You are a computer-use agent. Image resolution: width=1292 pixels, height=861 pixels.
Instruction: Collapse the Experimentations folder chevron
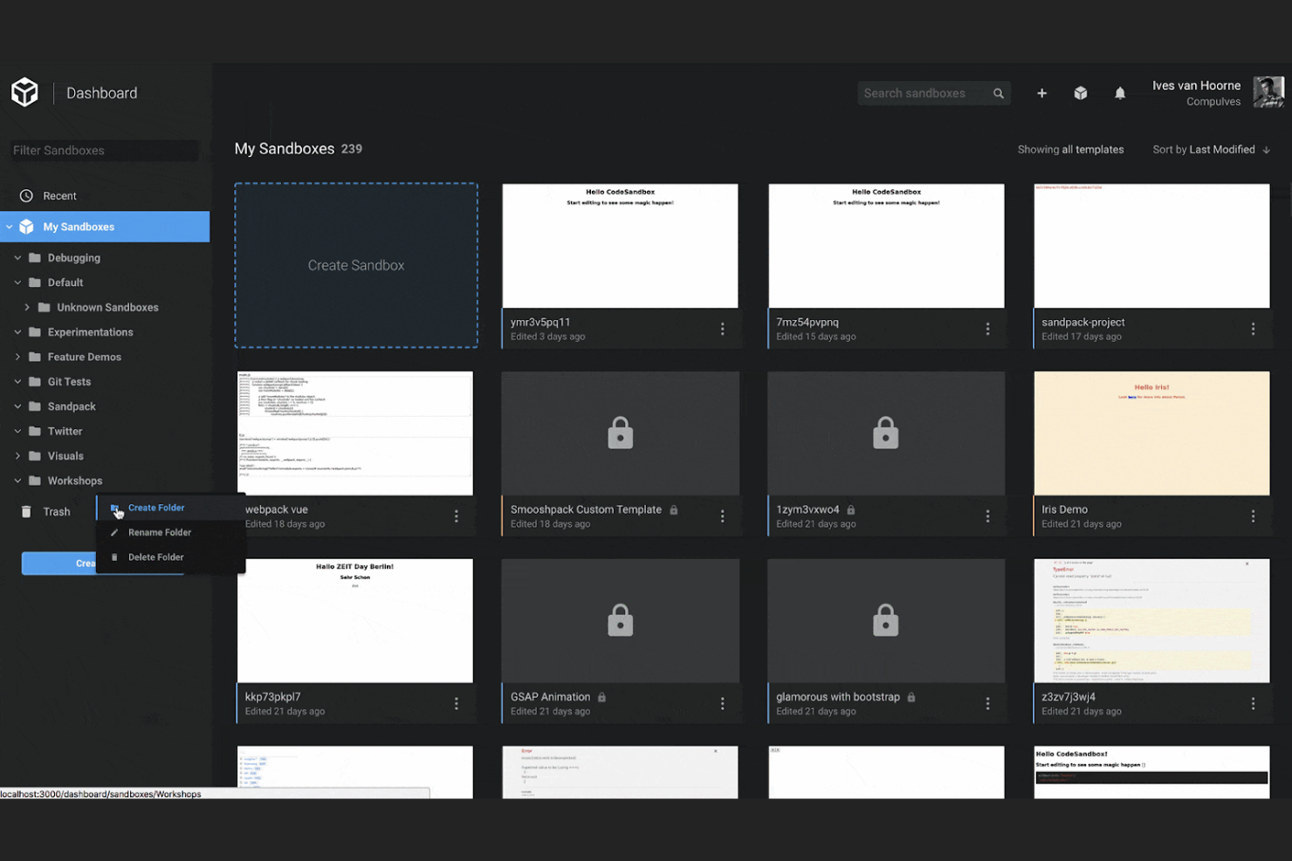(x=17, y=332)
